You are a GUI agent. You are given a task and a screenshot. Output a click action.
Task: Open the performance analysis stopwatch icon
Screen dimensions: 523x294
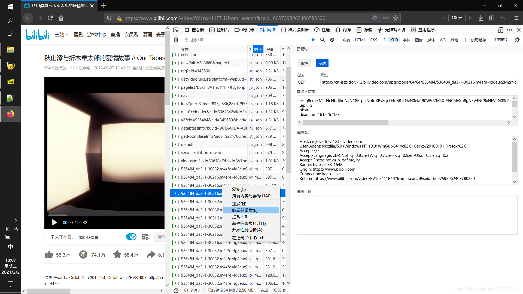176,290
